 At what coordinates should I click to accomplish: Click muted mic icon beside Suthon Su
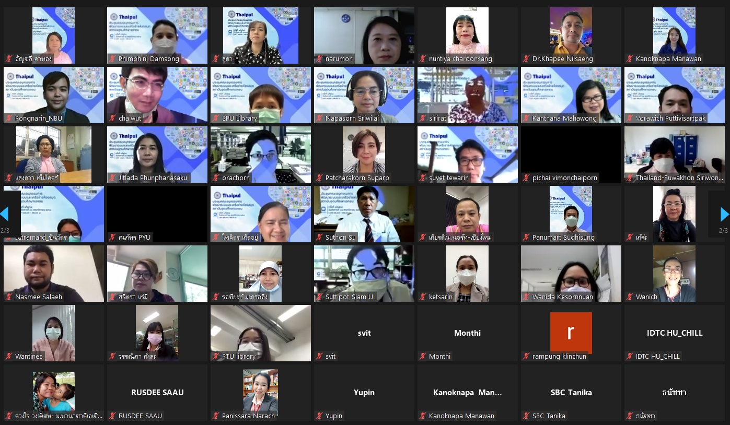(x=319, y=238)
